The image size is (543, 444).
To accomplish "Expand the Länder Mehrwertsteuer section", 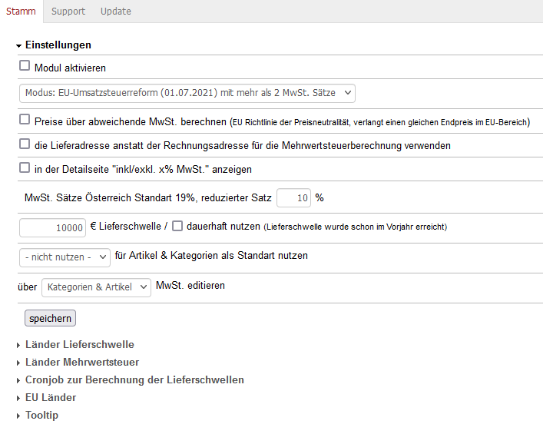I will click(81, 362).
